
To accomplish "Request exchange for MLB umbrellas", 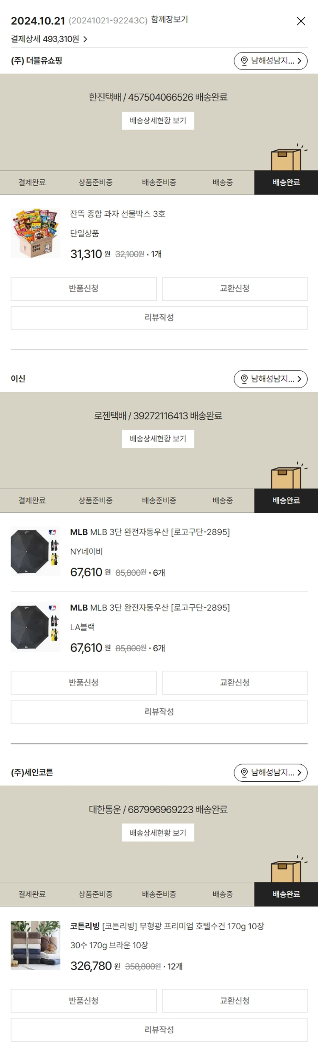I will pyautogui.click(x=234, y=682).
